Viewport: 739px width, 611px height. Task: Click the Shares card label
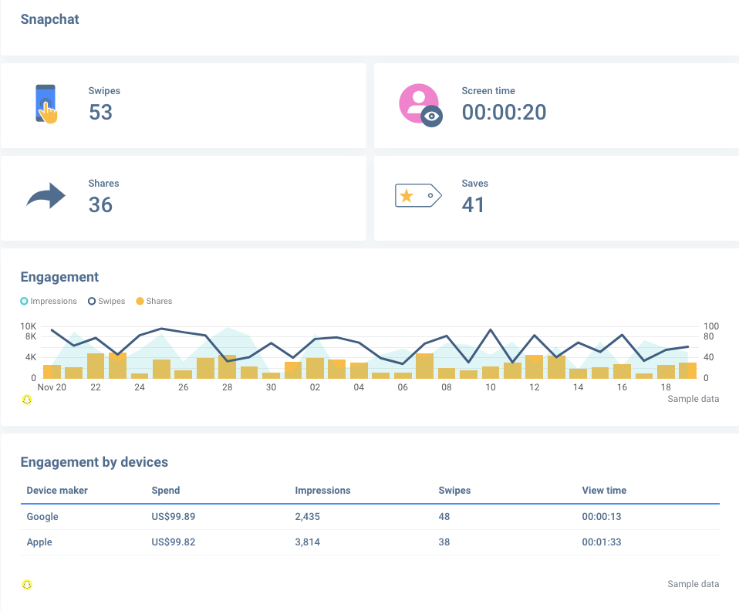coord(103,184)
